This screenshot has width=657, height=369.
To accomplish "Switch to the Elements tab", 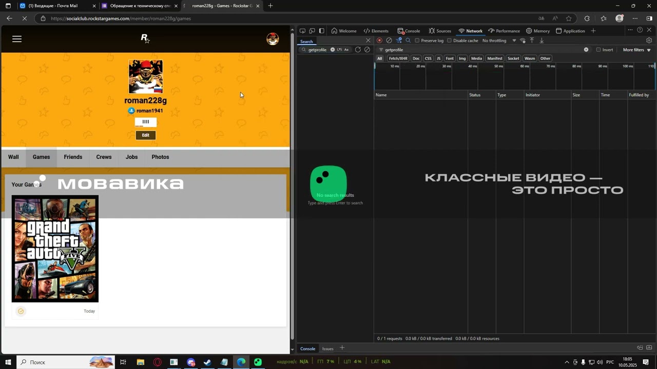I will point(376,31).
